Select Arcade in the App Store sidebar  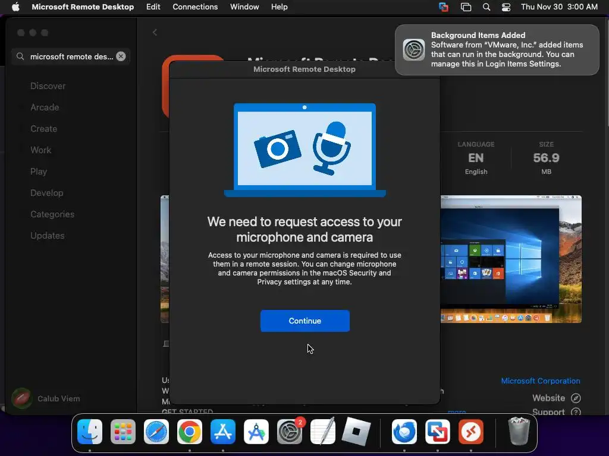pos(45,107)
